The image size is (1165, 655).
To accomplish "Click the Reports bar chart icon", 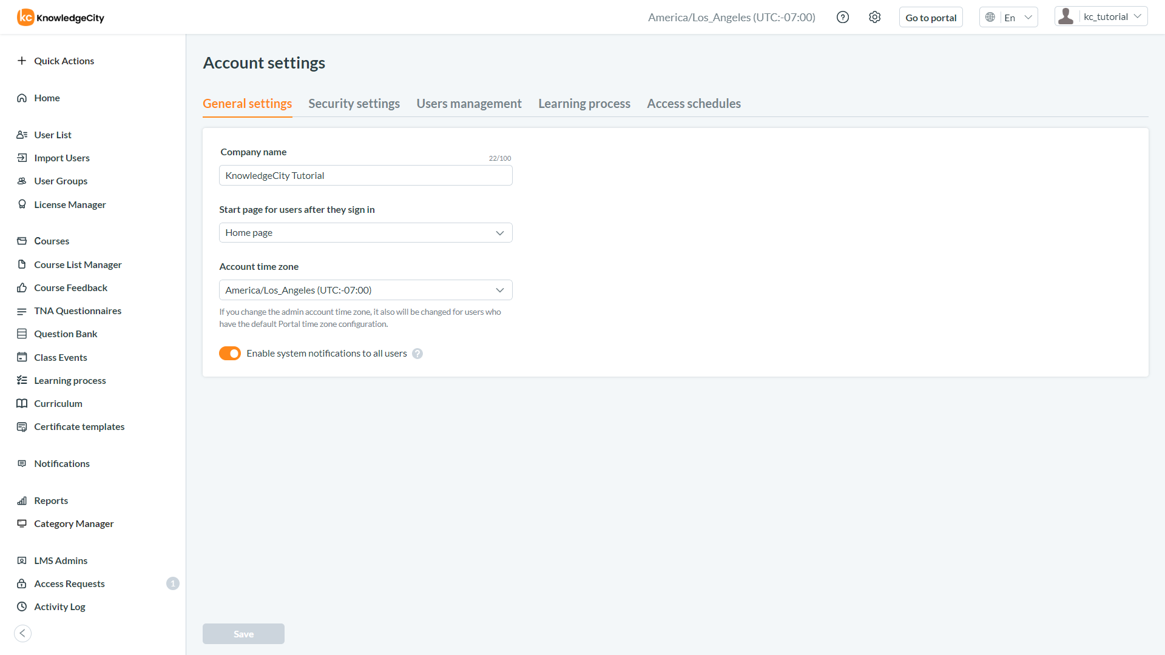I will (x=22, y=500).
